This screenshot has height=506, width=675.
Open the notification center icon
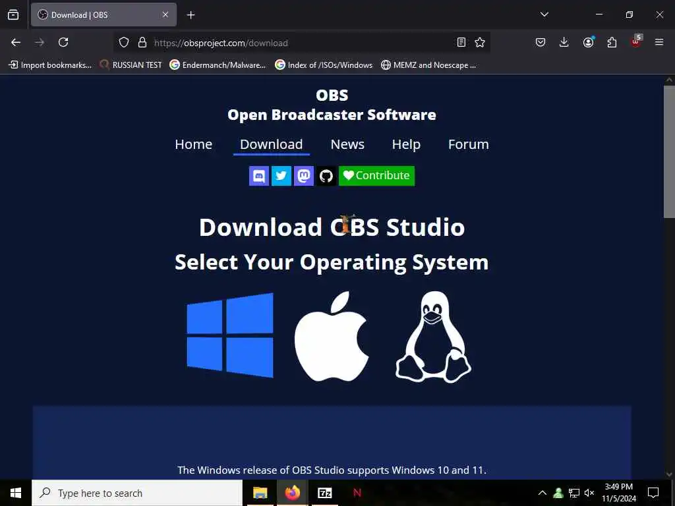pos(653,493)
